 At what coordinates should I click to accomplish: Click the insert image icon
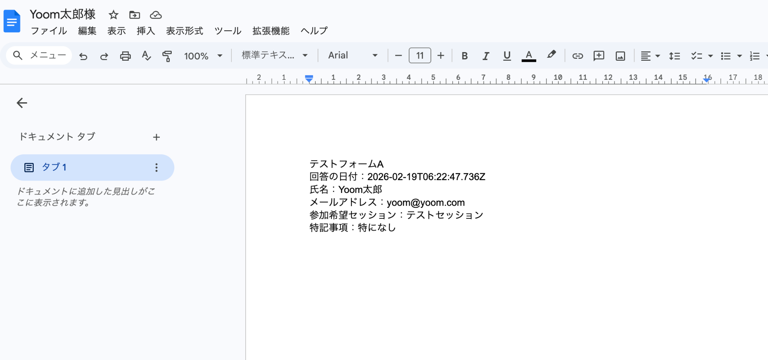point(620,56)
